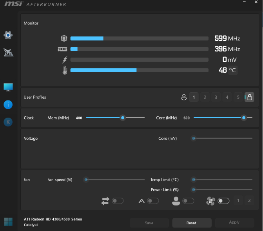The width and height of the screenshot is (263, 231).
Task: Click the Core (MHz) clock slider handle
Action: [x=244, y=118]
